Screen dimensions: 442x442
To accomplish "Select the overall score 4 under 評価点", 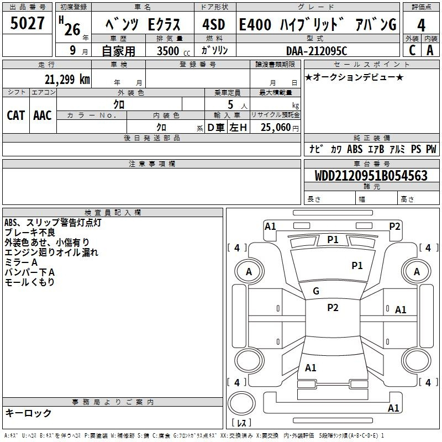I will click(x=421, y=25).
